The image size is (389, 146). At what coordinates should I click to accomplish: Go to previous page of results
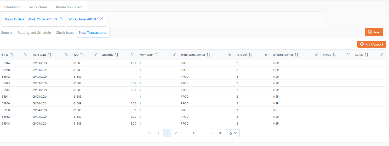[x=158, y=133]
